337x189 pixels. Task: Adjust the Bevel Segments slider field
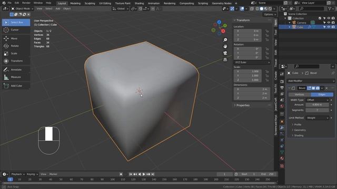pyautogui.click(x=317, y=110)
